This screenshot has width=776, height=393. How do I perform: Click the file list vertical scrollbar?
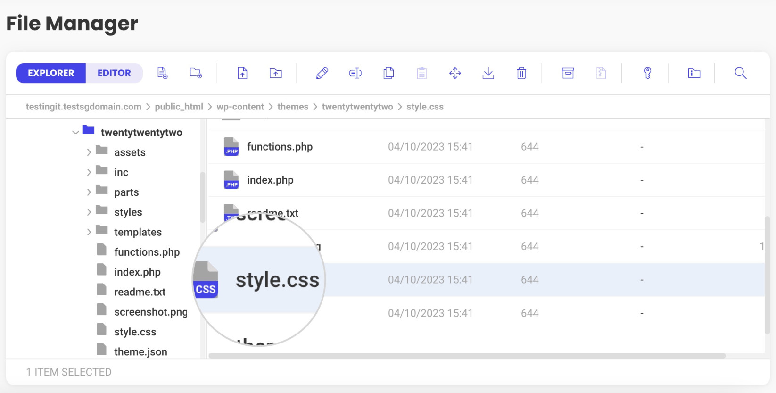tap(767, 275)
